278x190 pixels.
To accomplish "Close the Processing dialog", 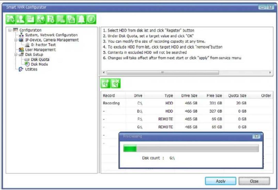I will (x=256, y=136).
